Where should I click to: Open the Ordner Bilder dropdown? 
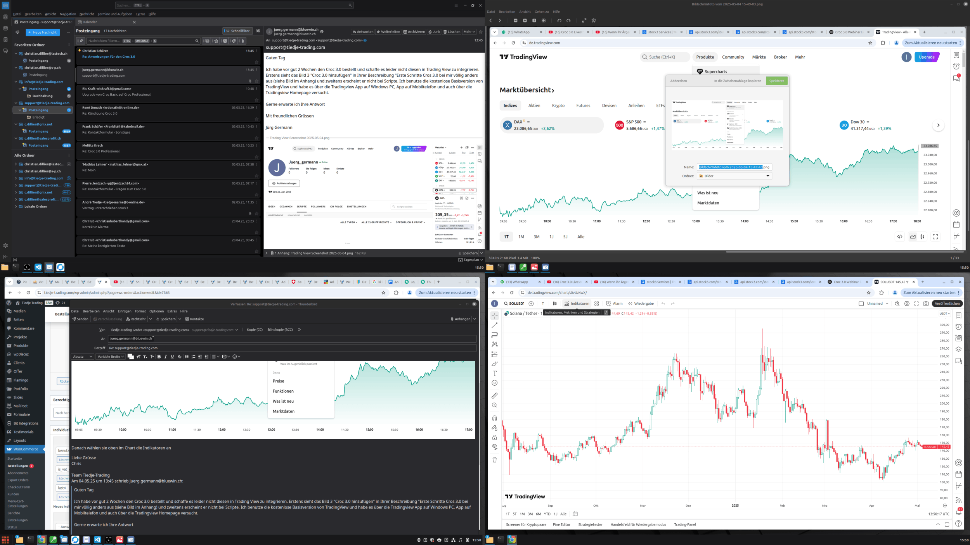(734, 176)
